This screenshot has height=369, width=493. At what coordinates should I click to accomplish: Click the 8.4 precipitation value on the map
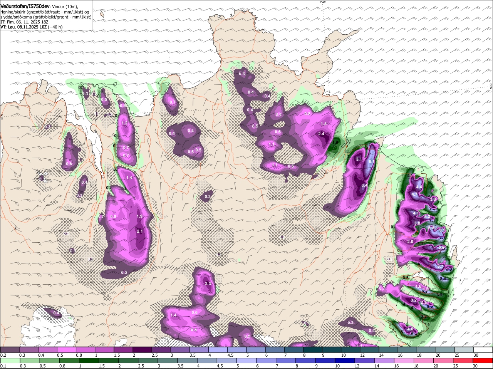pyautogui.click(x=443, y=278)
